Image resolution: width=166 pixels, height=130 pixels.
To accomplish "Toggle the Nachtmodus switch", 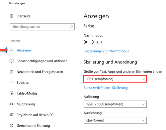I will coord(89,42).
